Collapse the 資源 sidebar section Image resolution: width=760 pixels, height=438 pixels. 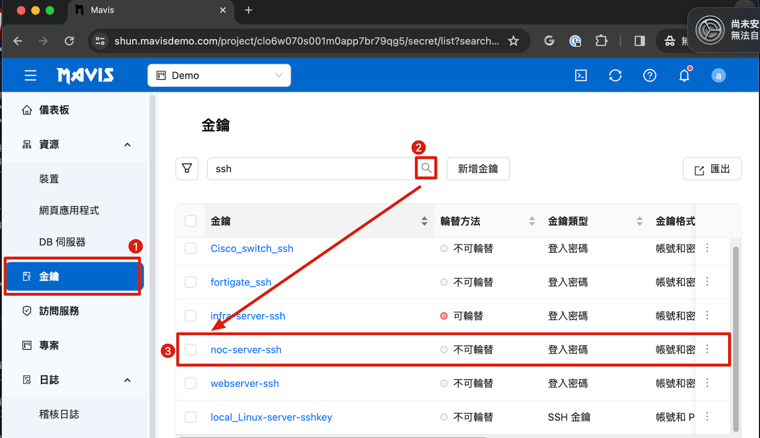[x=127, y=144]
